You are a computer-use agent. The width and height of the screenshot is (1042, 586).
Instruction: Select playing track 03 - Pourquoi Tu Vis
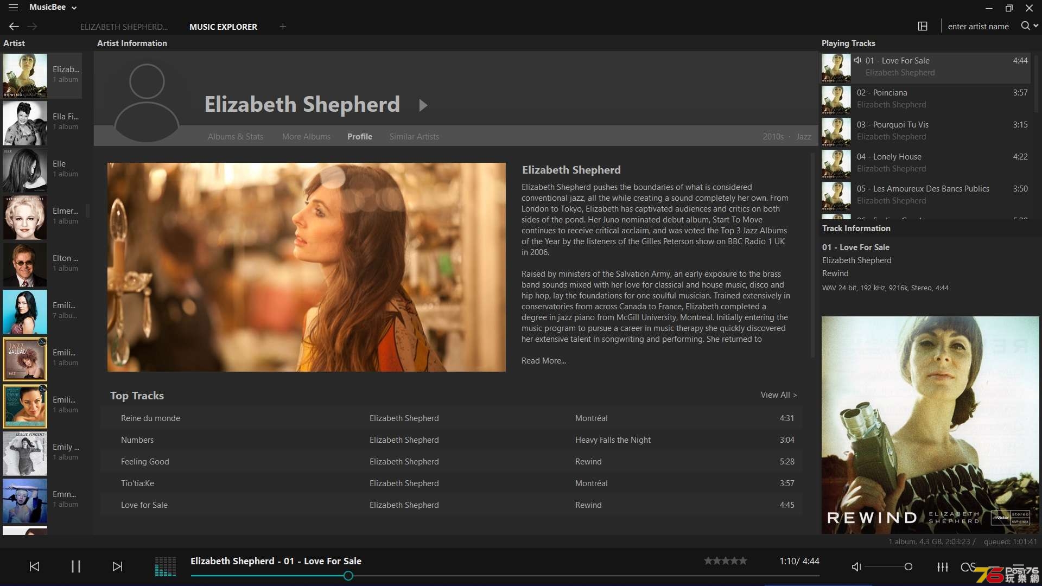(926, 131)
